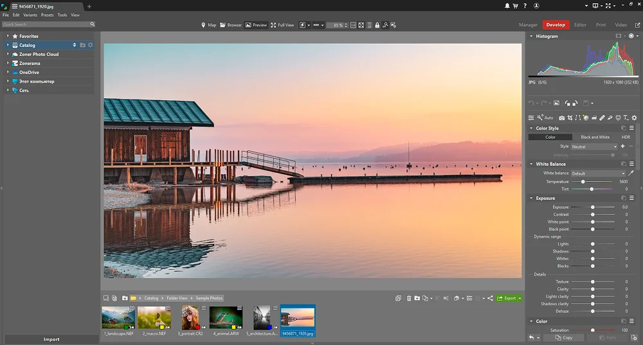Open the notifications bell icon

tap(507, 6)
